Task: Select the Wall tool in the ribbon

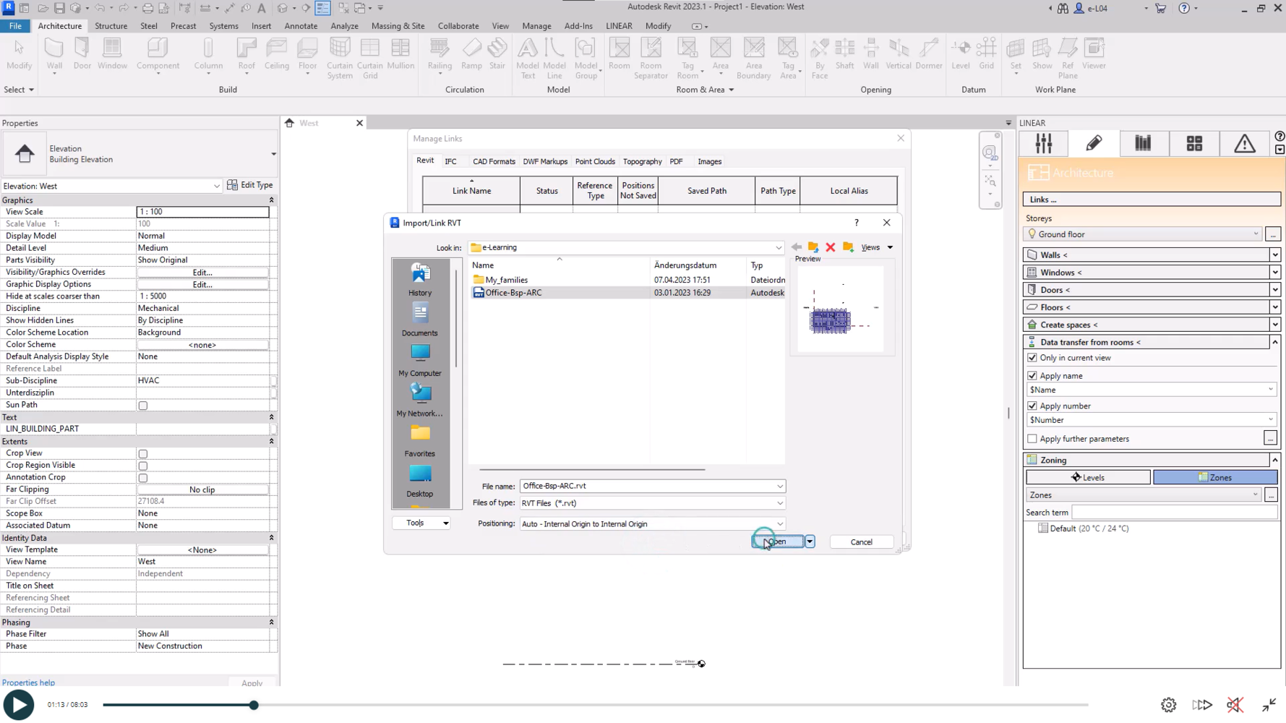Action: [x=54, y=54]
